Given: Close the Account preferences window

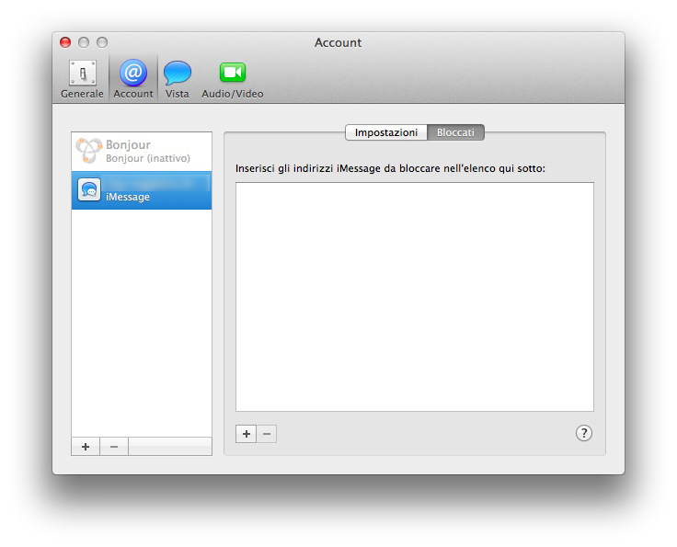Looking at the screenshot, I should click(65, 42).
